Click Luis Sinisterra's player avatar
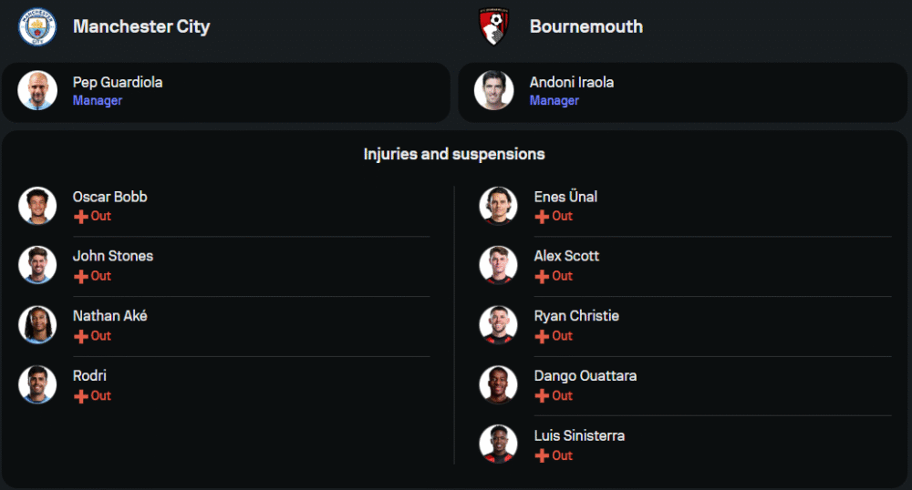The height and width of the screenshot is (490, 912). 498,444
